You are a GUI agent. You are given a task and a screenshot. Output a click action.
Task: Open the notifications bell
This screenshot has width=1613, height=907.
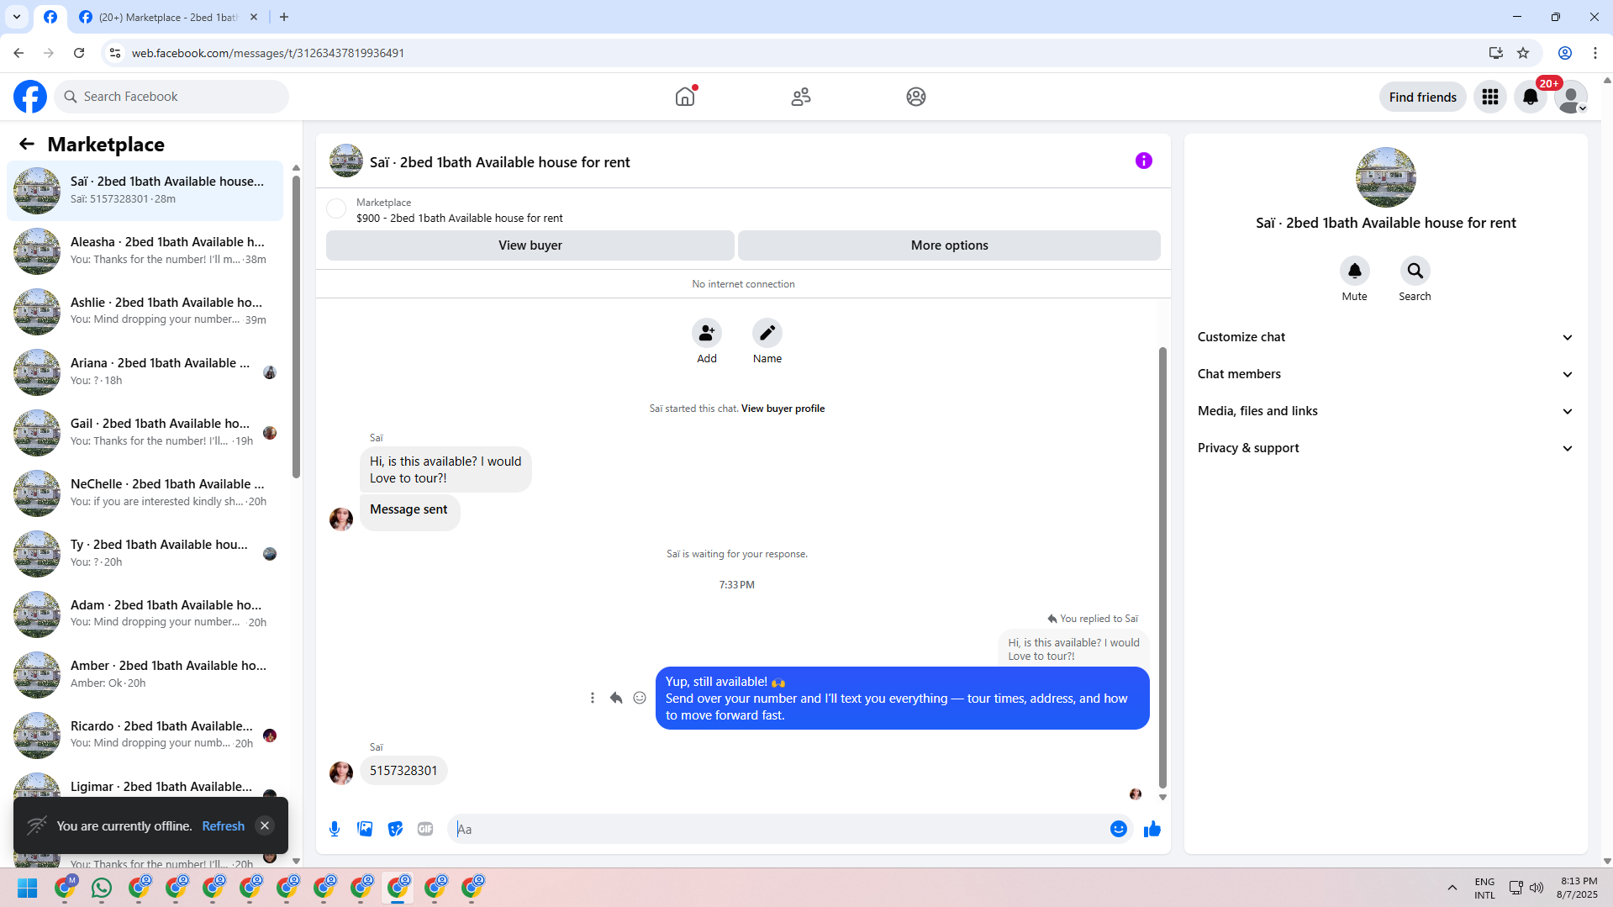(1531, 97)
